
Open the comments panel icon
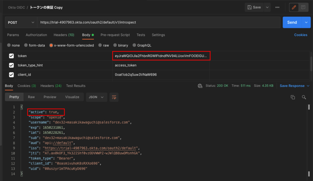point(303,7)
